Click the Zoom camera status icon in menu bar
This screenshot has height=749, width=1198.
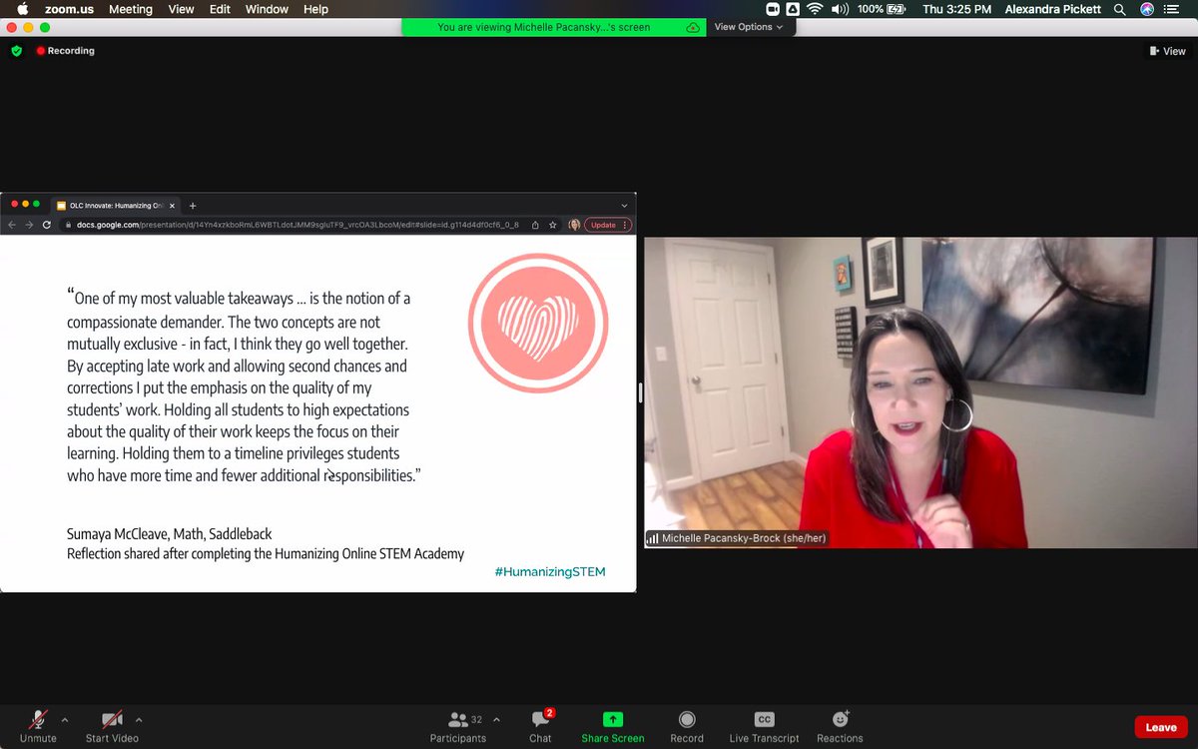tap(772, 9)
